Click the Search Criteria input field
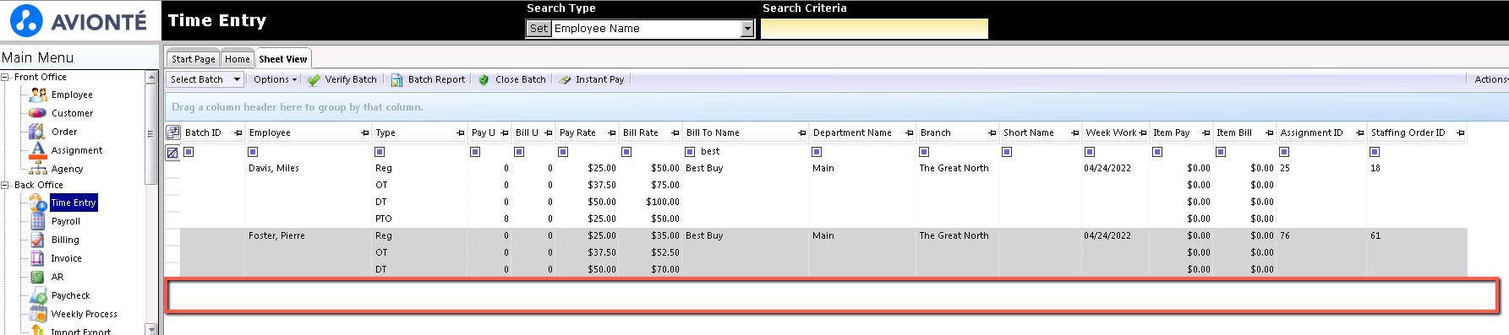Image resolution: width=1509 pixels, height=335 pixels. pyautogui.click(x=874, y=29)
